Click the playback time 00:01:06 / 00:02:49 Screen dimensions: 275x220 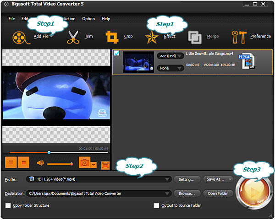[93, 149]
